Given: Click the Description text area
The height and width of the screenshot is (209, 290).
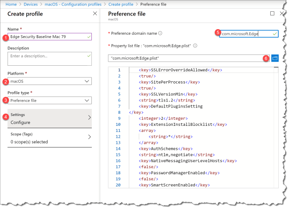Looking at the screenshot, I should point(49,59).
